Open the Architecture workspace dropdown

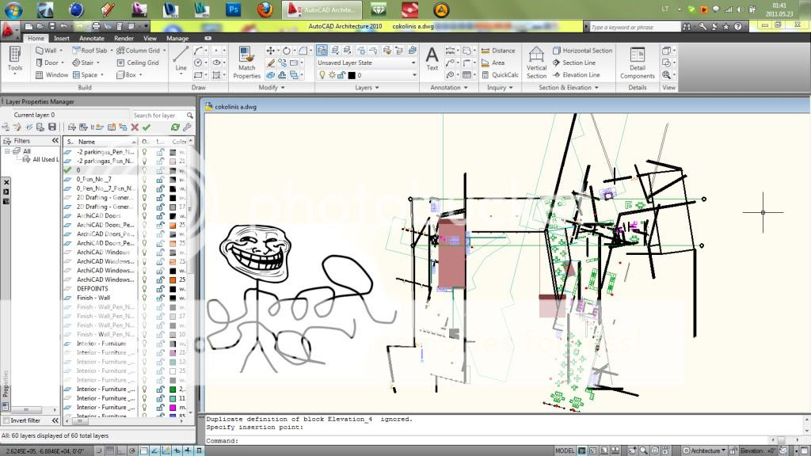tap(704, 450)
